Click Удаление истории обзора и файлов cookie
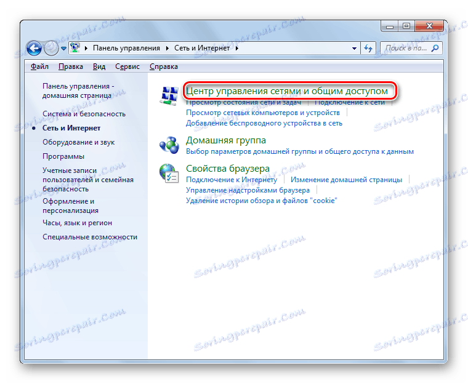Screen dimensions: 468x384 (x=262, y=201)
